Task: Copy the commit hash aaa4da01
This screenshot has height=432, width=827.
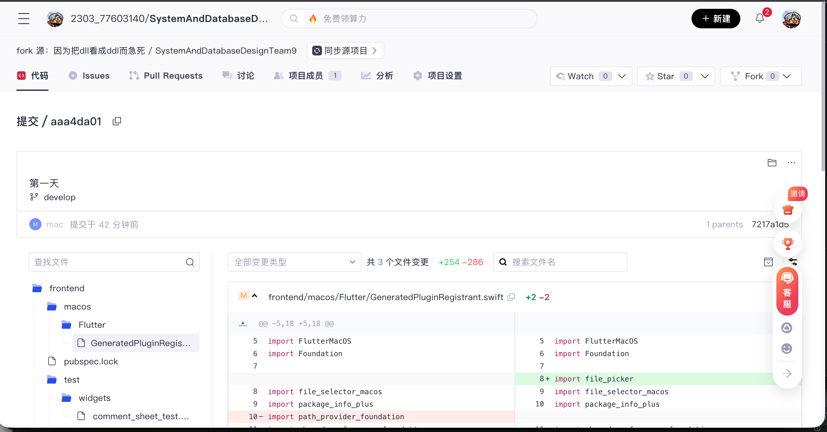Action: pos(117,122)
